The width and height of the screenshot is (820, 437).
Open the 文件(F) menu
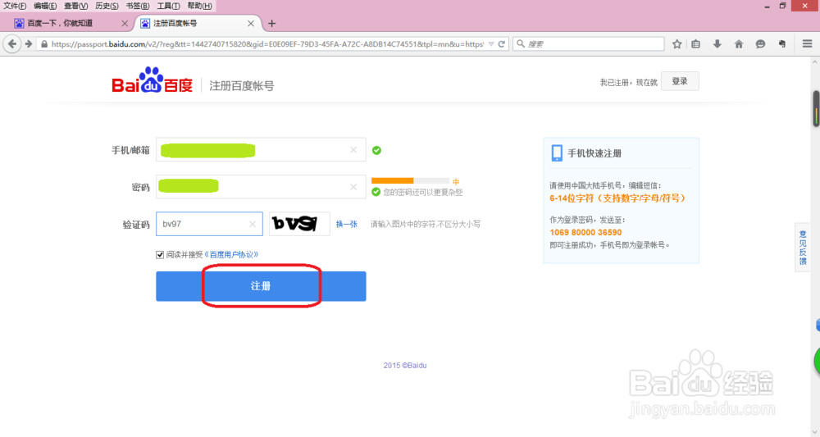tap(15, 6)
